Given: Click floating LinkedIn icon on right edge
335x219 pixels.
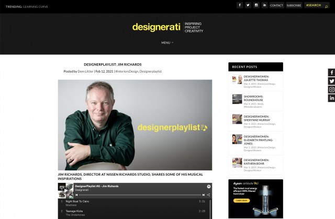Looking at the screenshot, I should pyautogui.click(x=331, y=98).
